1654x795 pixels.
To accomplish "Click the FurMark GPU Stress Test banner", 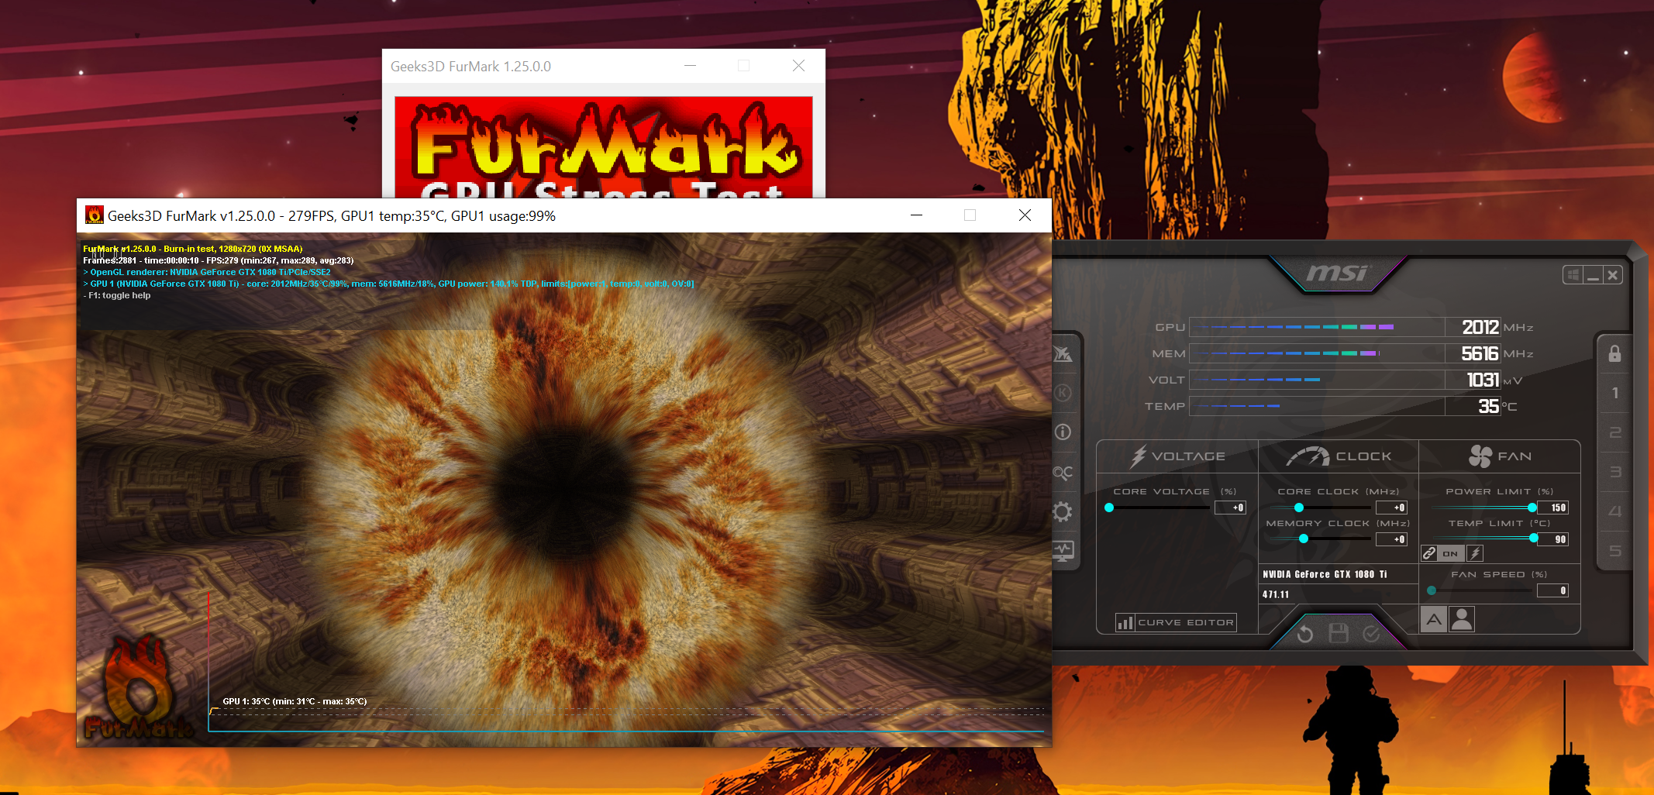I will point(603,147).
